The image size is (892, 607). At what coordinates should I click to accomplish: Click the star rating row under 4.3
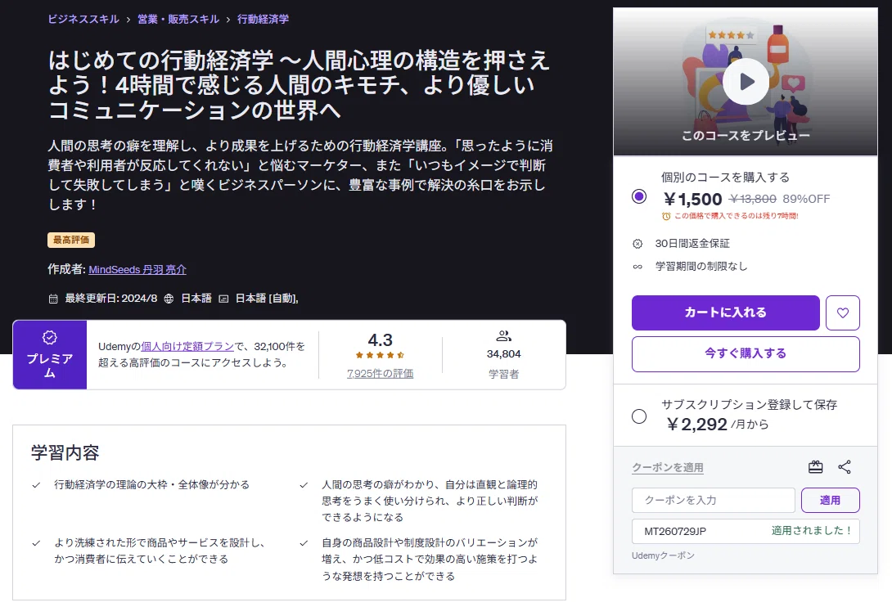point(380,355)
